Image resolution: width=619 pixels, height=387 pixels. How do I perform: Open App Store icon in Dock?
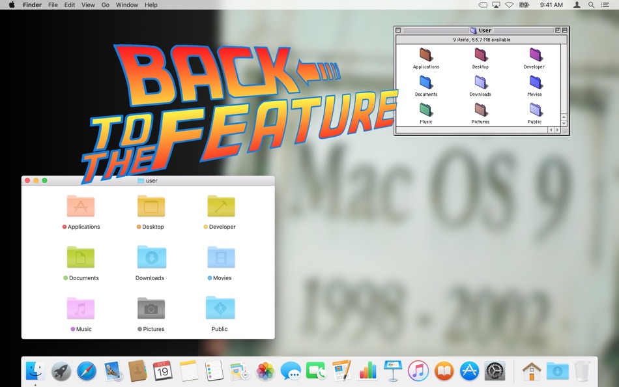469,371
